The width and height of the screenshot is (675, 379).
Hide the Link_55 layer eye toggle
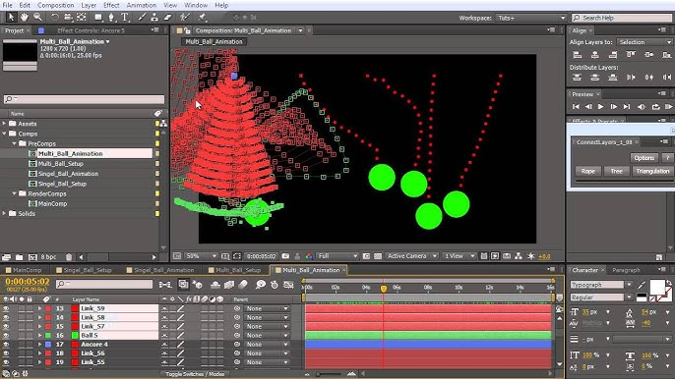coord(6,362)
